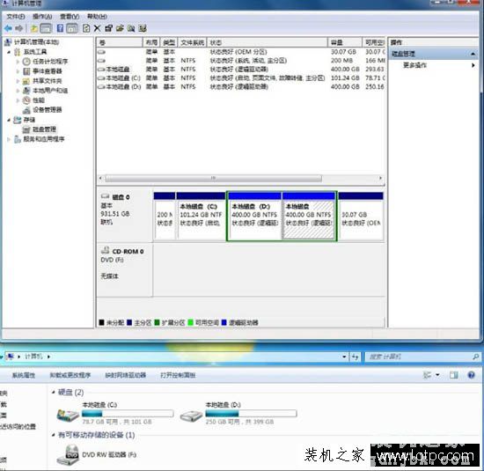Expand the 本地用户和组 node arrow
Screen dimensions: 484x471
[18, 91]
